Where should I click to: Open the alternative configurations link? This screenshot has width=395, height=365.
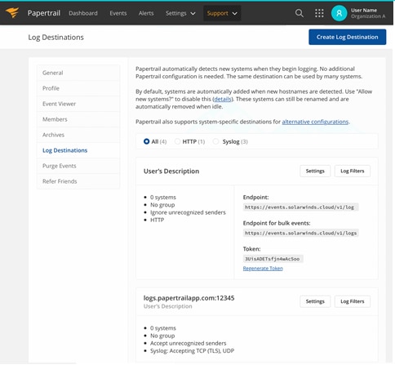tap(315, 122)
